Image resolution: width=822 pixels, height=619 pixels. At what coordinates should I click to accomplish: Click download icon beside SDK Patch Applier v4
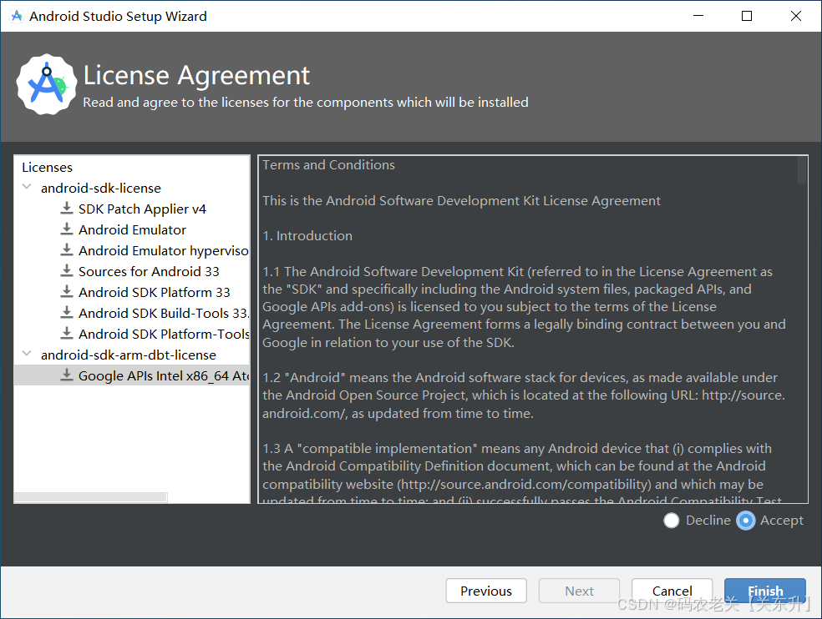click(67, 209)
